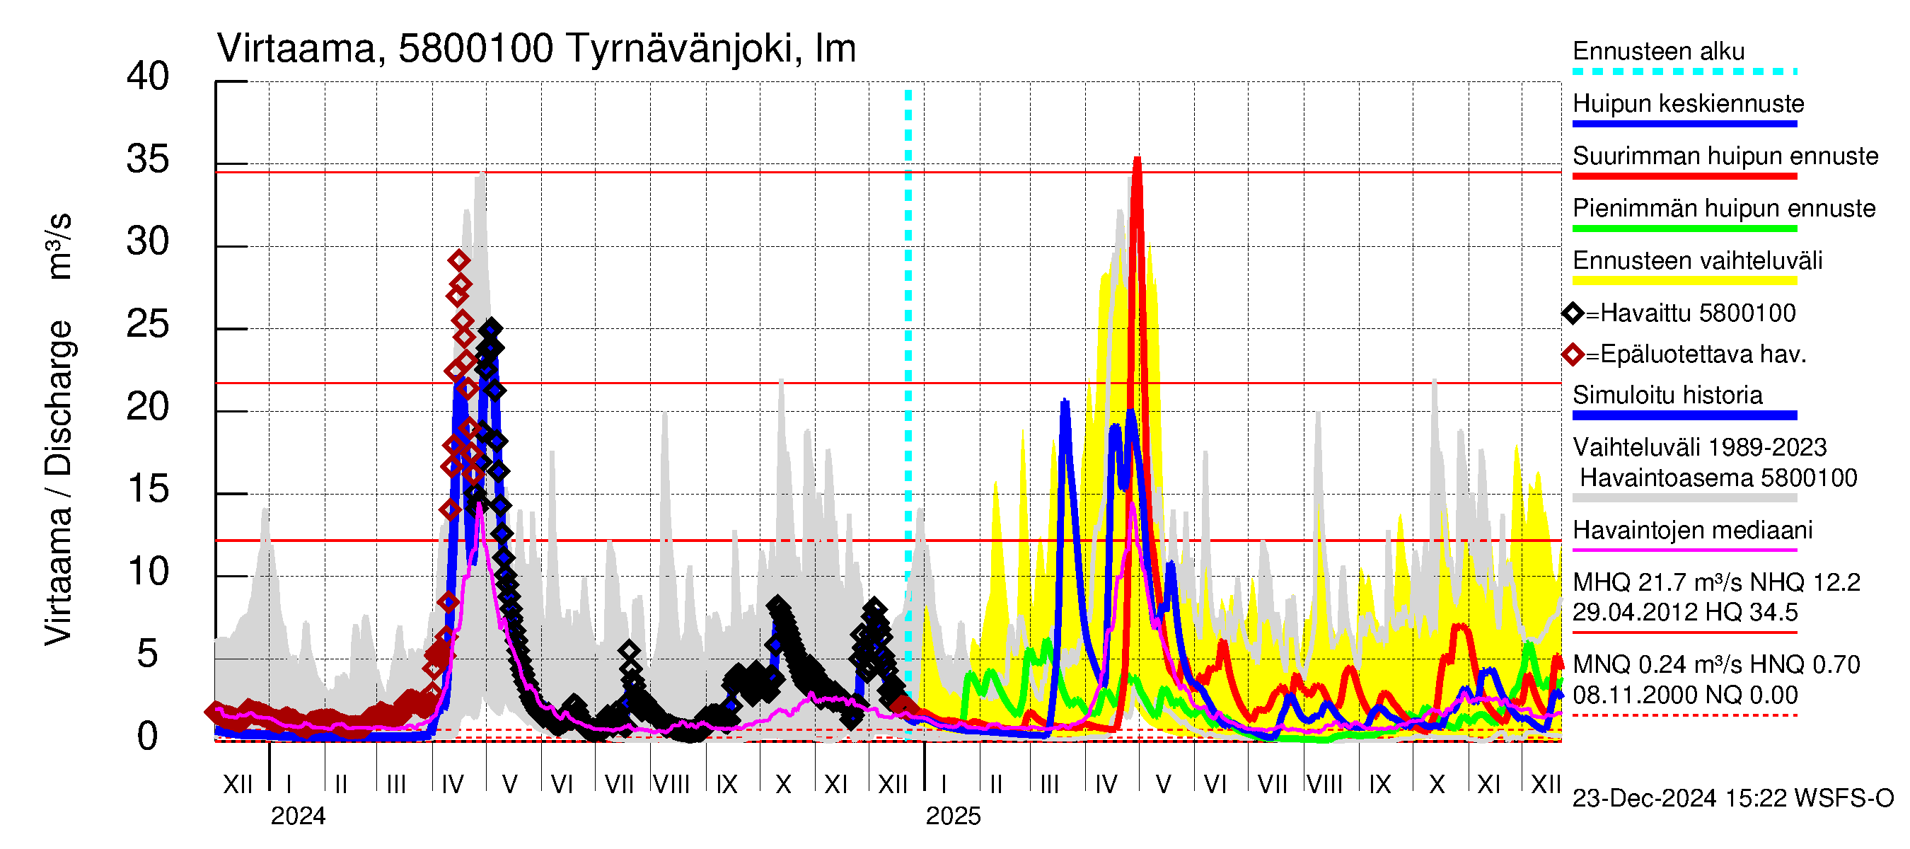The height and width of the screenshot is (849, 1910).
Task: Select the 'MHQ 21.7 m³/s NHQ 12.2' text
Action: click(1715, 583)
